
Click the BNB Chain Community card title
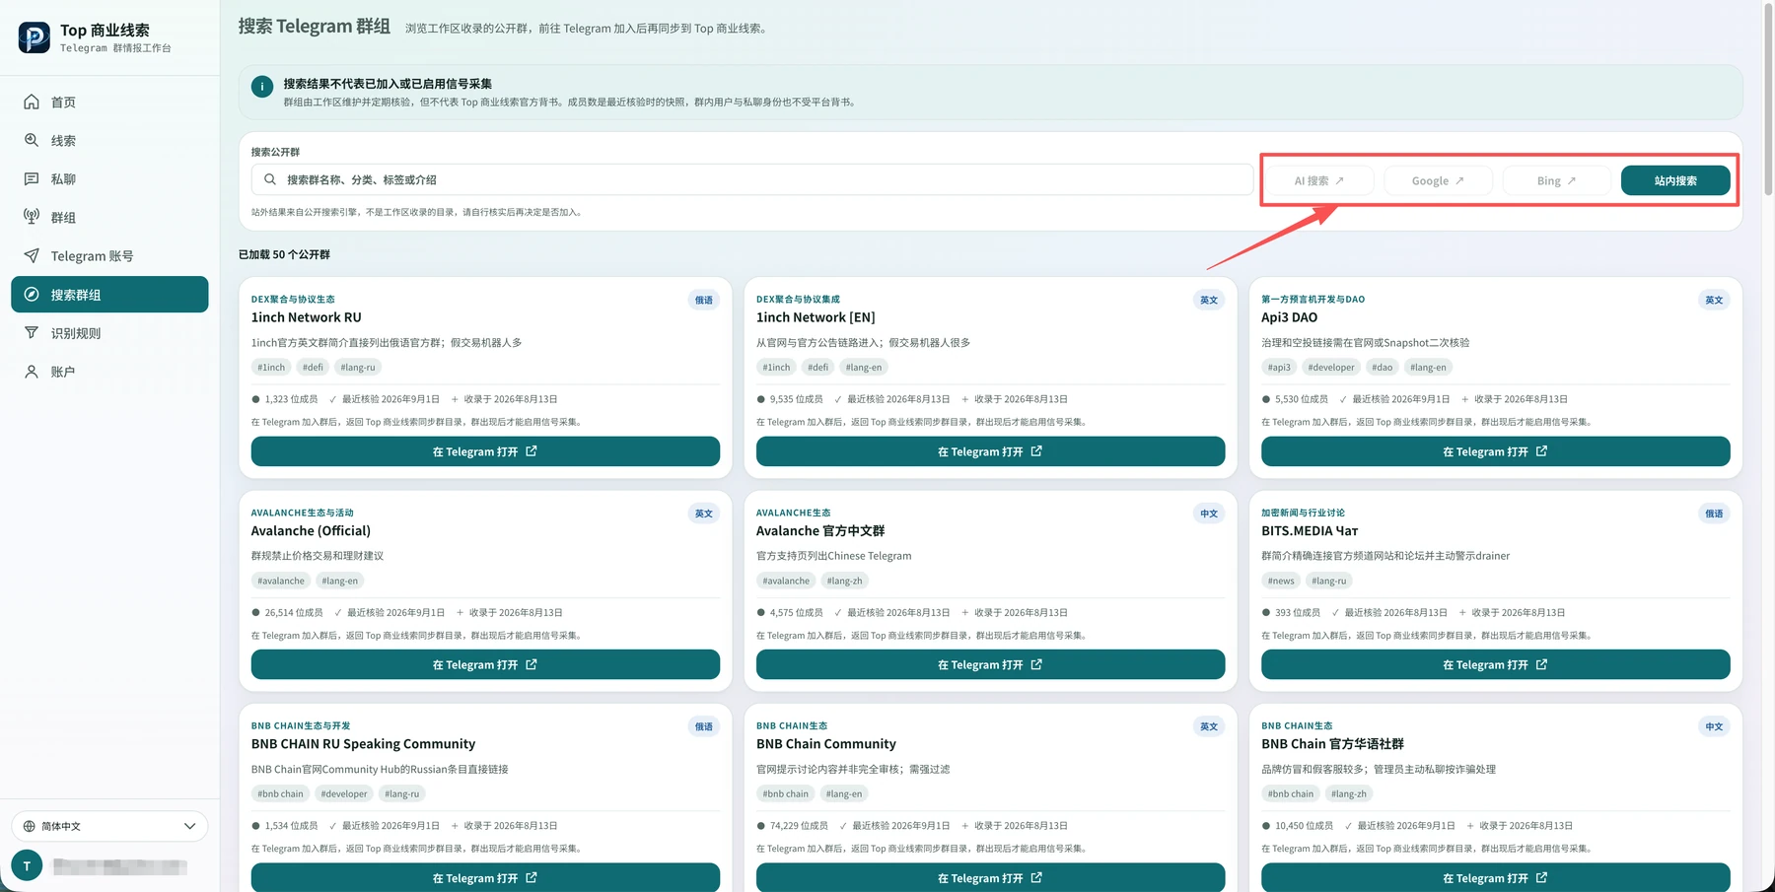tap(826, 744)
